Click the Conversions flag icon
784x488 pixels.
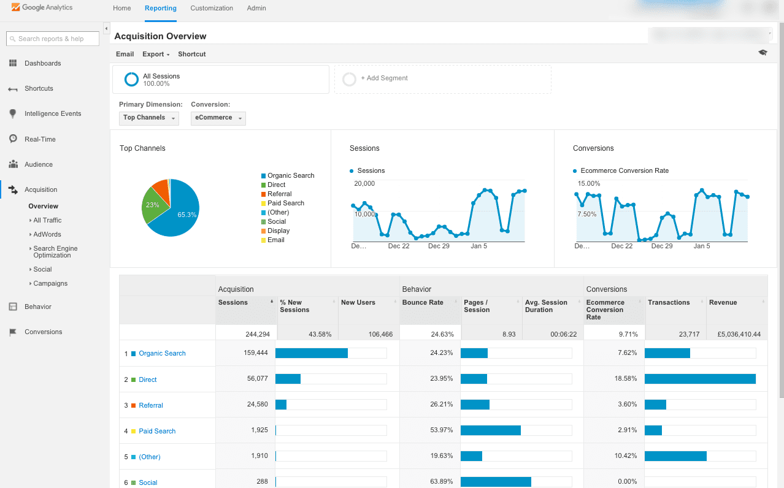pyautogui.click(x=13, y=332)
